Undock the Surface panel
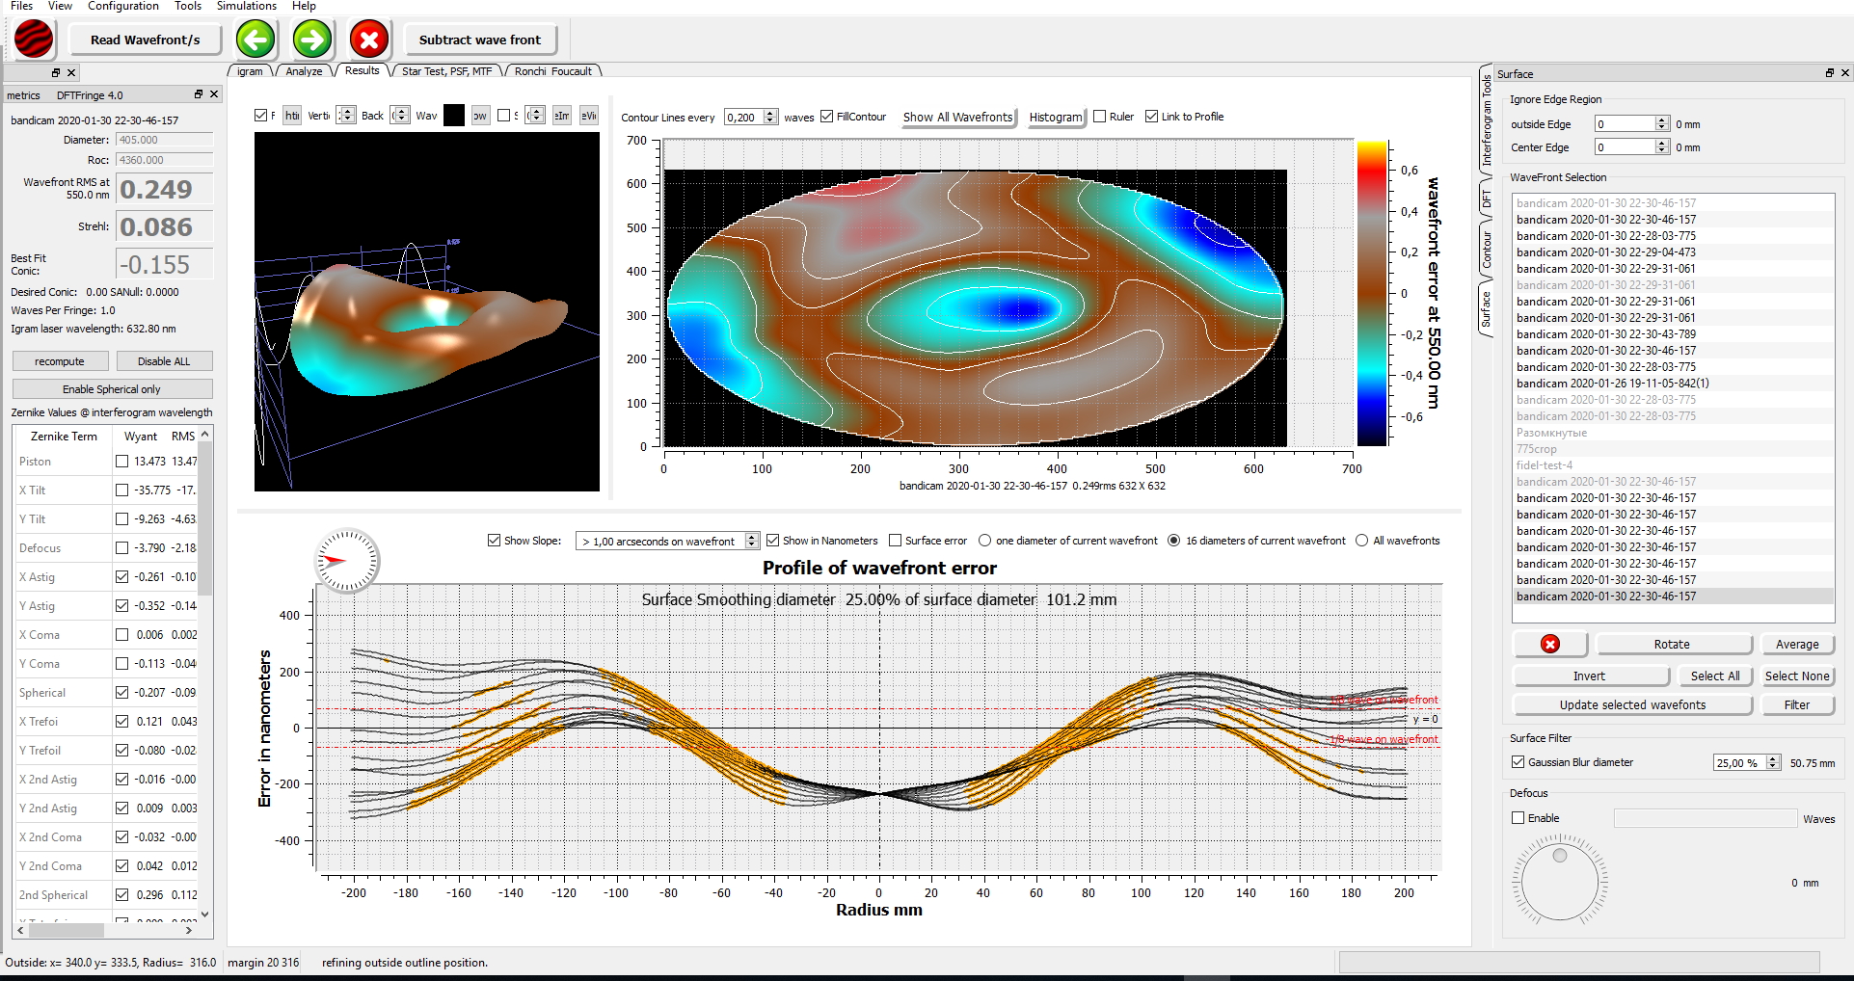This screenshot has width=1854, height=981. (1830, 73)
